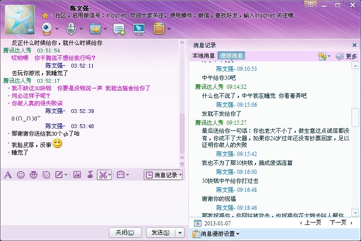361x241 pixels.
Task: Start a video call via webcam icon
Action: [46, 29]
